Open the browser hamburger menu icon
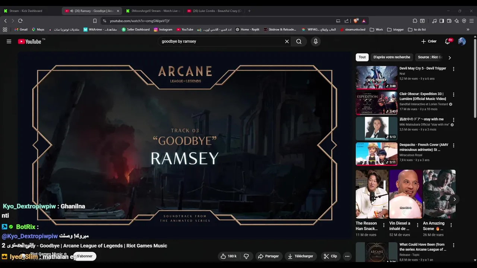Image resolution: width=477 pixels, height=268 pixels. coord(471,21)
